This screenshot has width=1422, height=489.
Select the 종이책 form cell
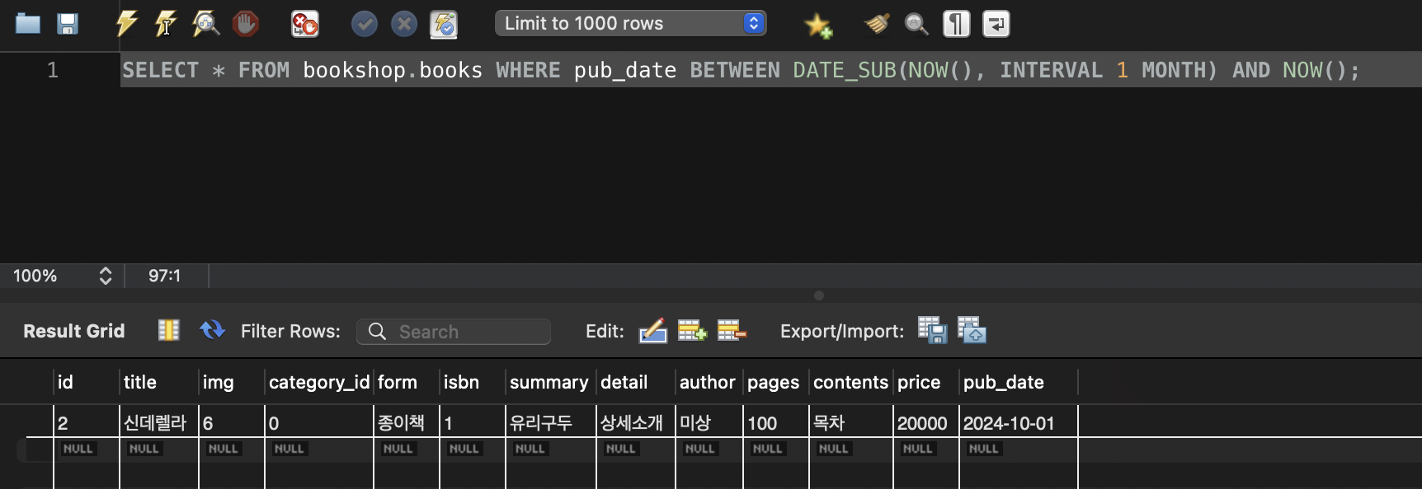[406, 422]
